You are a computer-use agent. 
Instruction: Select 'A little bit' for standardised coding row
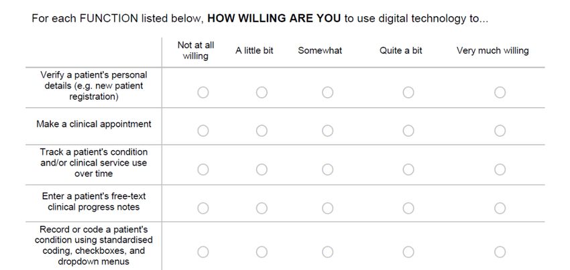[262, 252]
